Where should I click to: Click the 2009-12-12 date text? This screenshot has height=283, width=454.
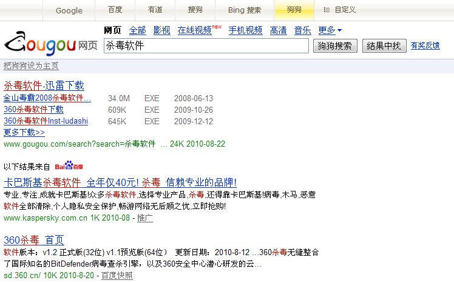pos(194,121)
